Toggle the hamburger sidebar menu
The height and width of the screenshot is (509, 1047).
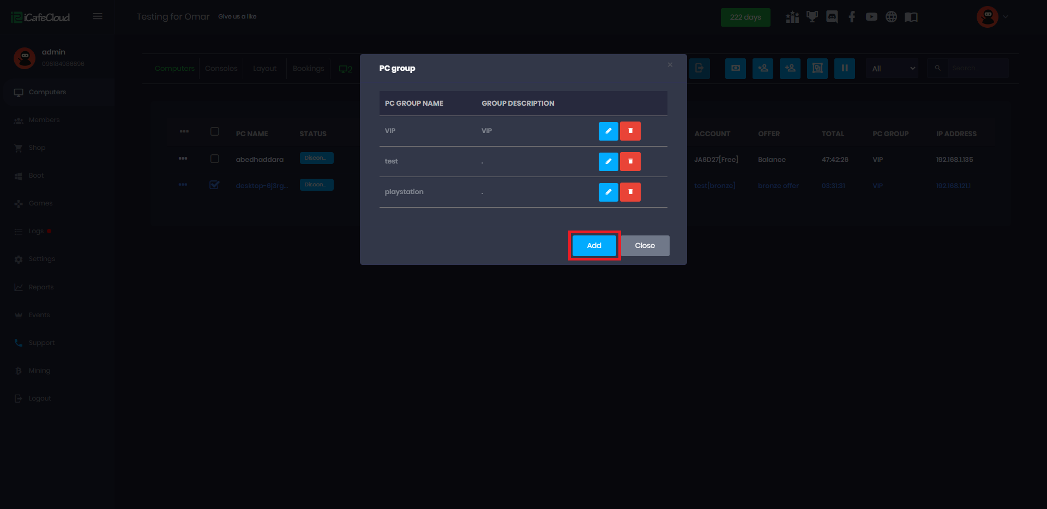(98, 16)
